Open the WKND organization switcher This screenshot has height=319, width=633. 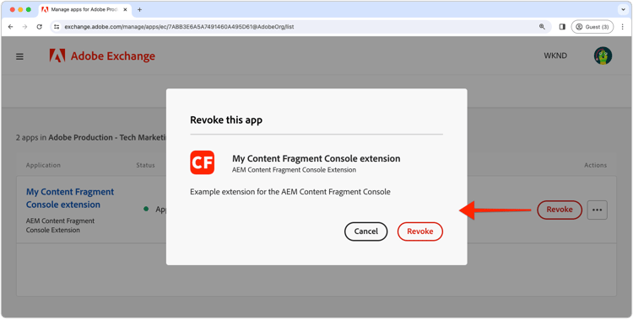(555, 56)
